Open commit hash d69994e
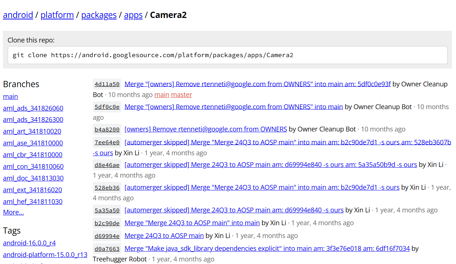This screenshot has height=264, width=456. pyautogui.click(x=107, y=236)
